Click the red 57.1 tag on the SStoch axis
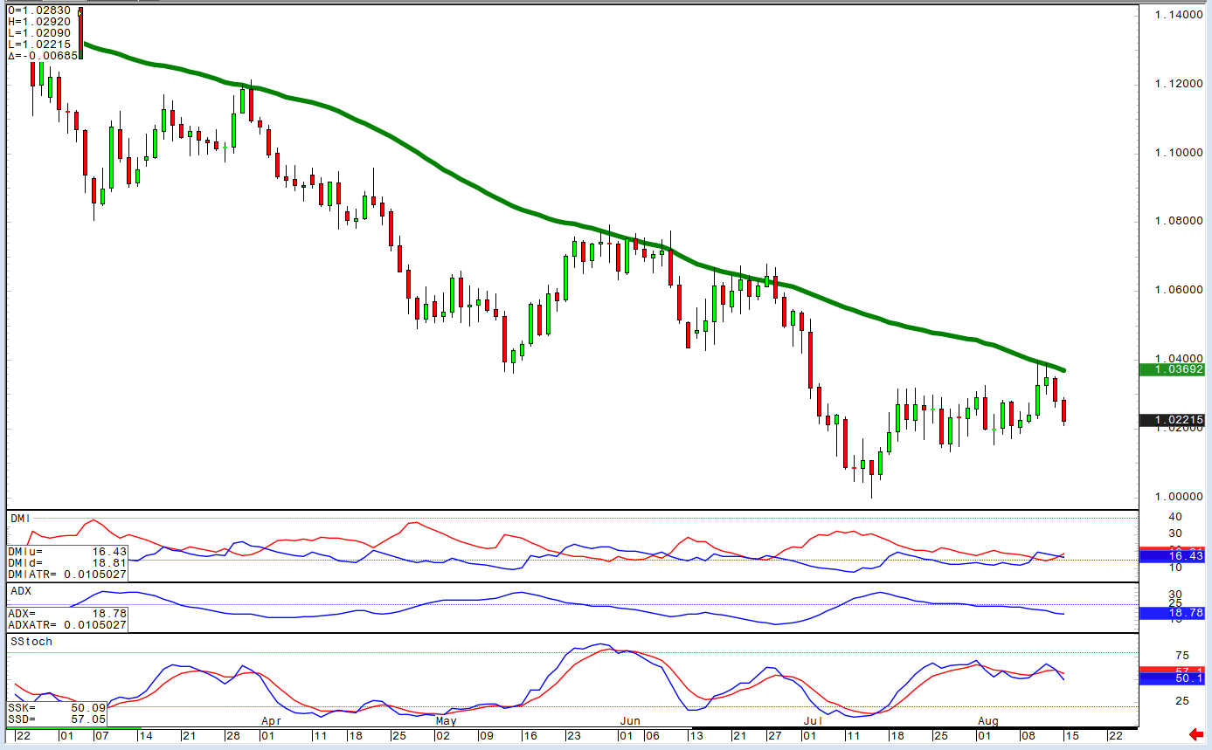The width and height of the screenshot is (1212, 750). click(1172, 671)
